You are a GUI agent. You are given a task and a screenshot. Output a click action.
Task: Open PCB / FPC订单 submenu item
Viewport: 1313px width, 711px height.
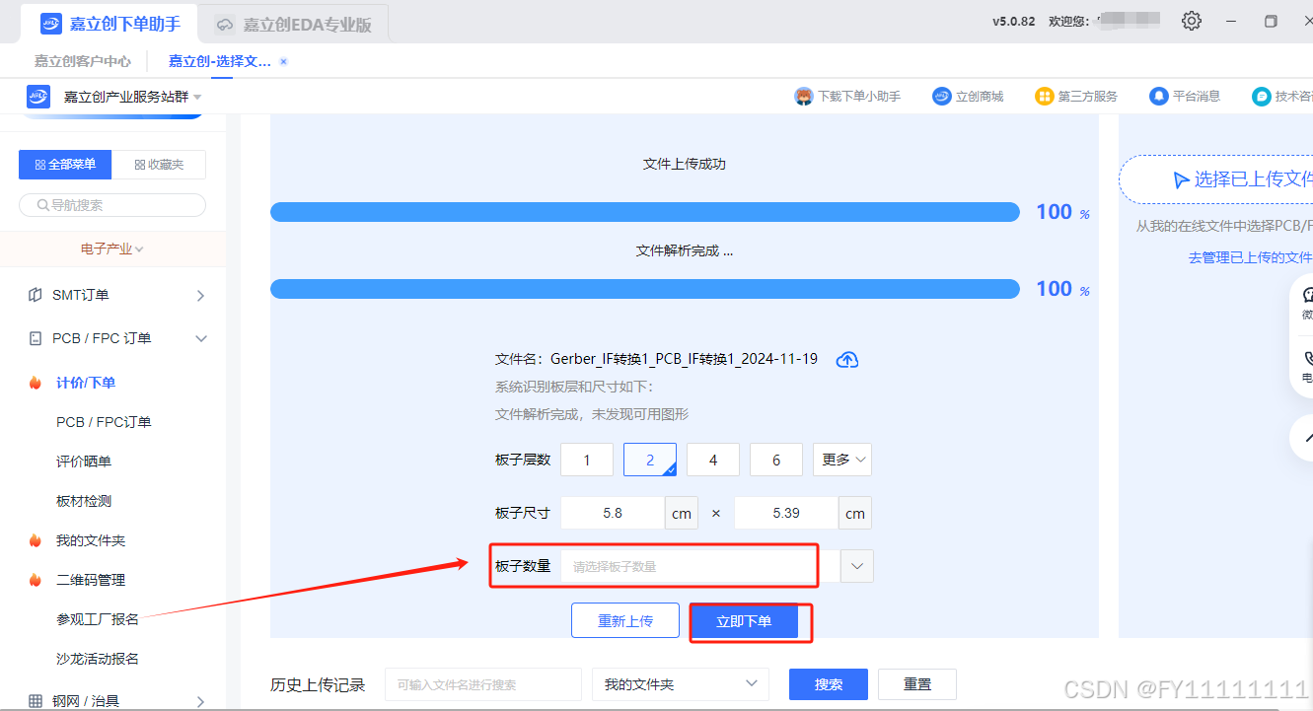[104, 422]
